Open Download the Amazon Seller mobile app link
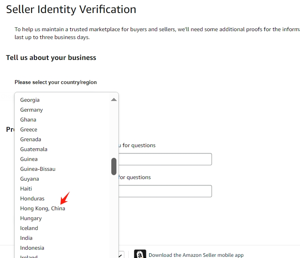Screen dimensions: 300x258 pyautogui.click(x=196, y=255)
